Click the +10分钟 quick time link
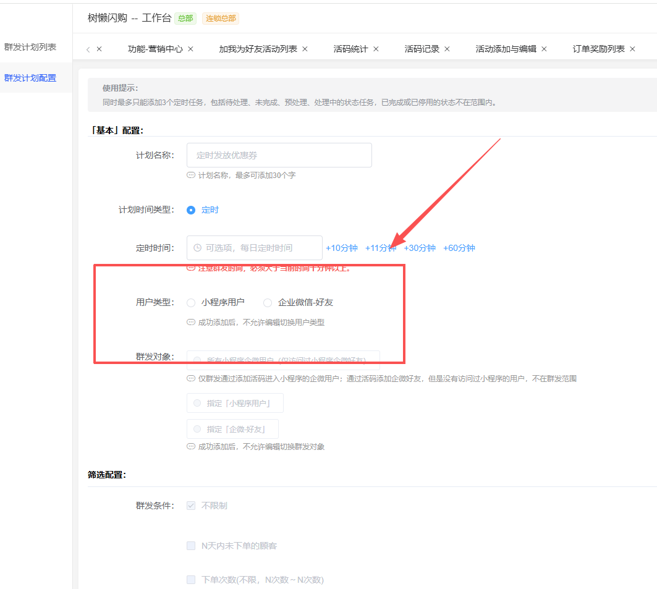 (342, 248)
